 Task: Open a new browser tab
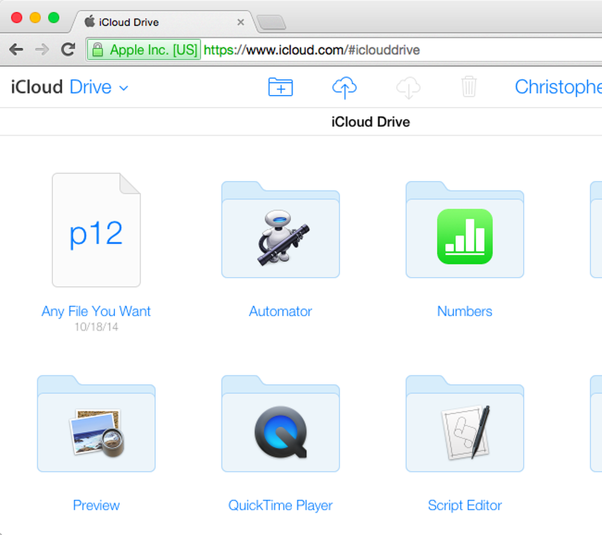pos(271,22)
